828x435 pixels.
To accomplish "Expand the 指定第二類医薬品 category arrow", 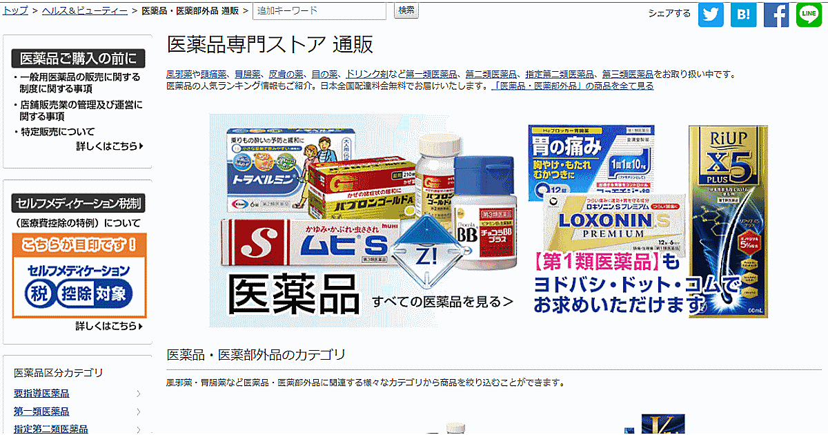I will [139, 429].
